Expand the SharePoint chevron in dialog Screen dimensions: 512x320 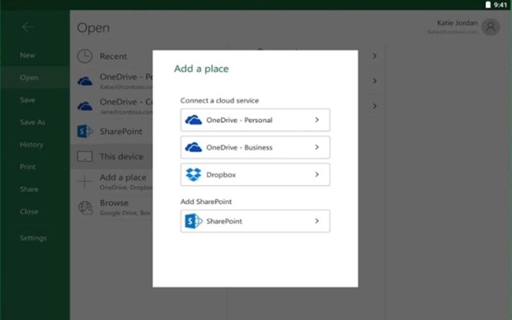pos(316,221)
